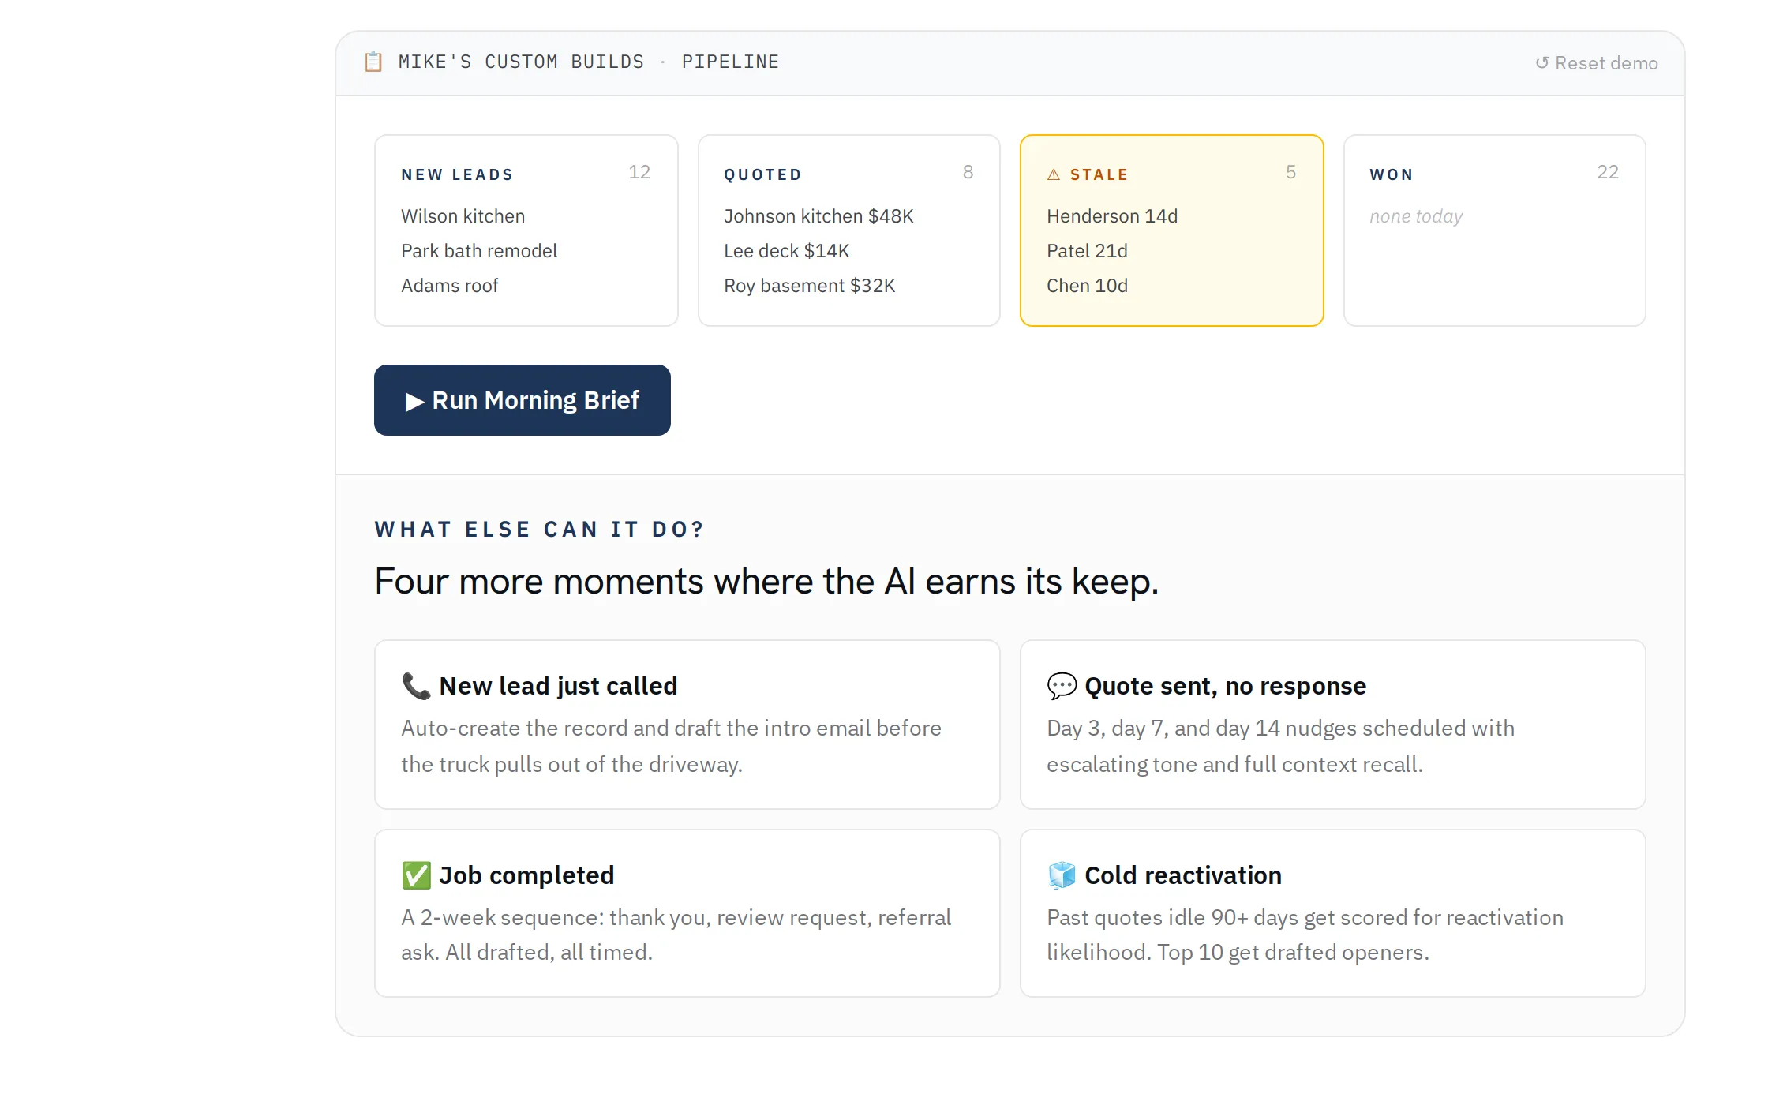Click the green checkmark icon on Job completed
This screenshot has height=1105, width=1768.
[416, 875]
